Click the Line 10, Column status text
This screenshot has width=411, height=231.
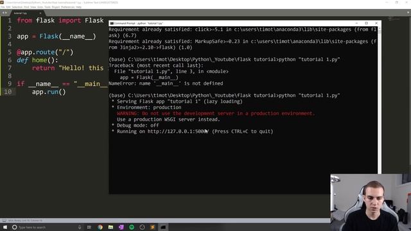25,221
